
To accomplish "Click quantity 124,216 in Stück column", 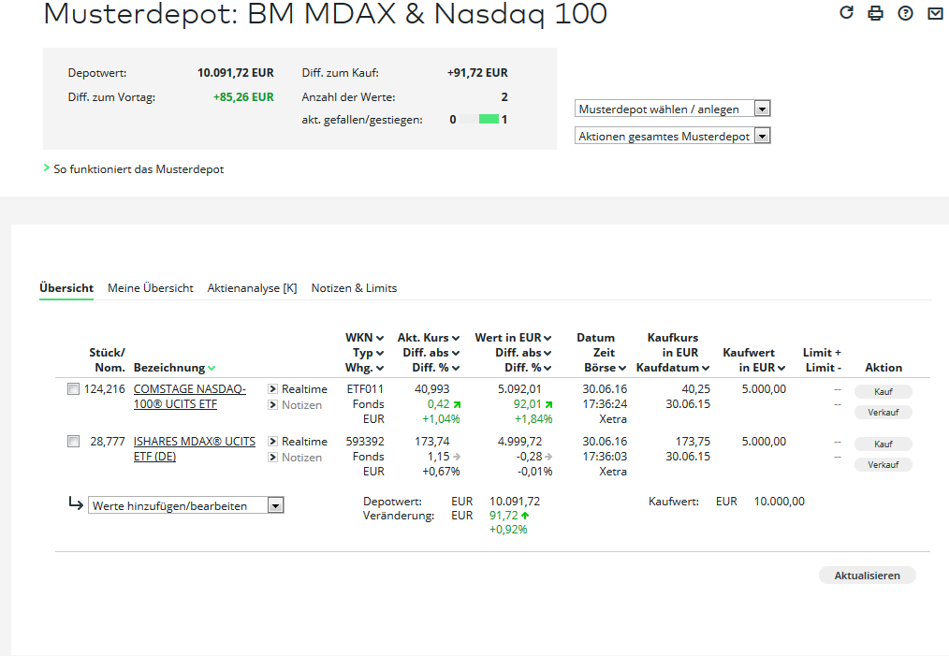I will tap(104, 389).
